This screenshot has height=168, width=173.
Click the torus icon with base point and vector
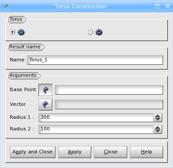[21, 32]
